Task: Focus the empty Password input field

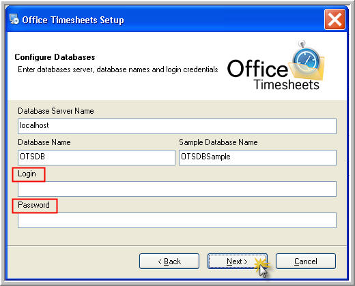Action: point(177,220)
